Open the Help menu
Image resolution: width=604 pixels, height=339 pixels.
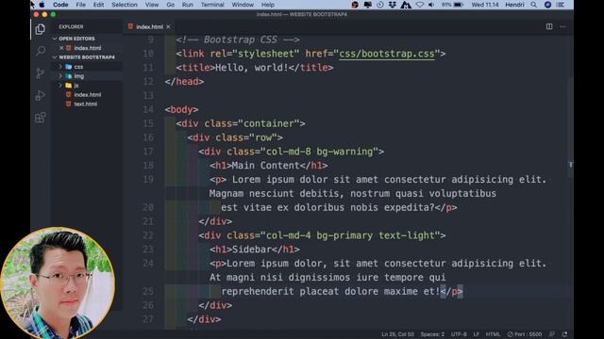(268, 5)
